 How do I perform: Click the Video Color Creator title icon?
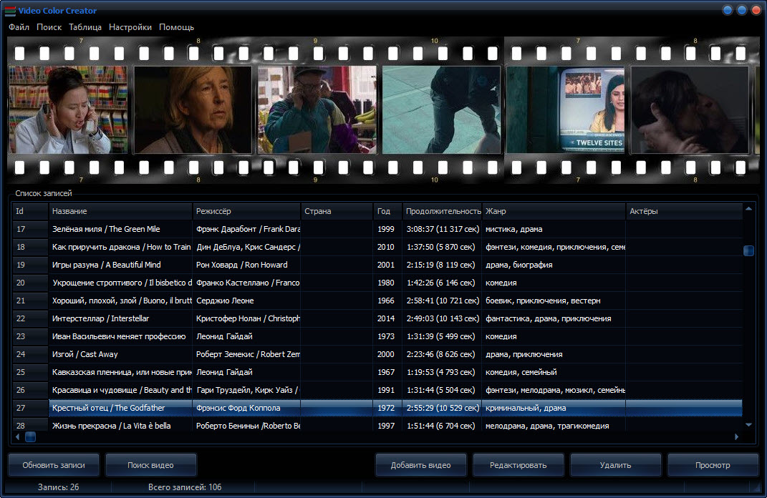(10, 11)
